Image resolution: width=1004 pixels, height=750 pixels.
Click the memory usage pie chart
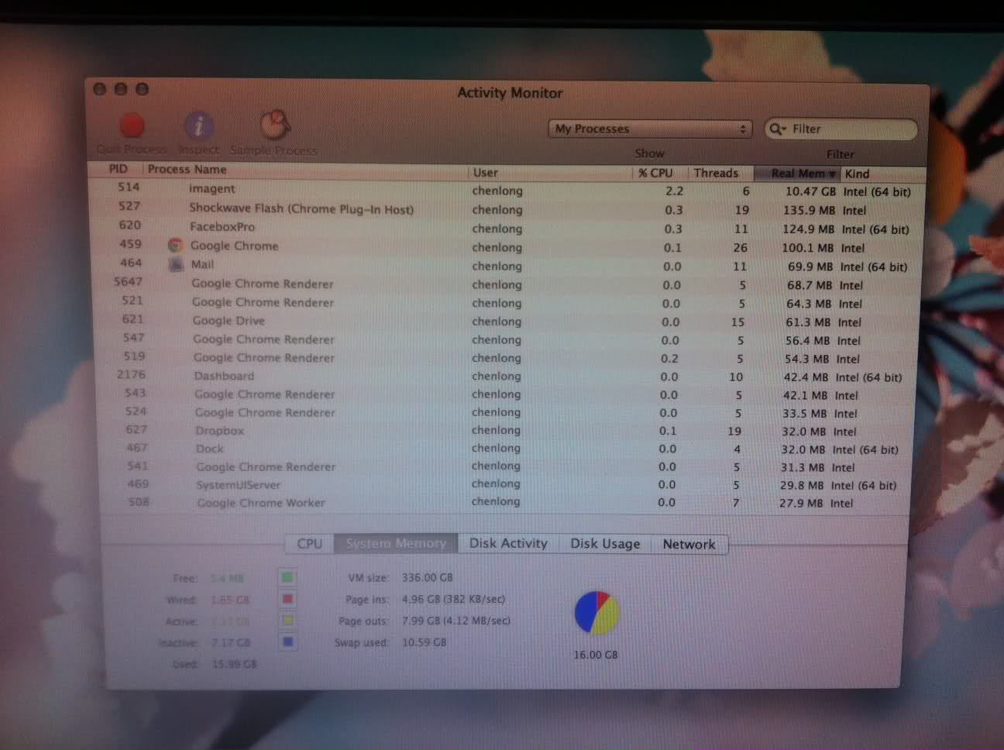click(x=597, y=613)
